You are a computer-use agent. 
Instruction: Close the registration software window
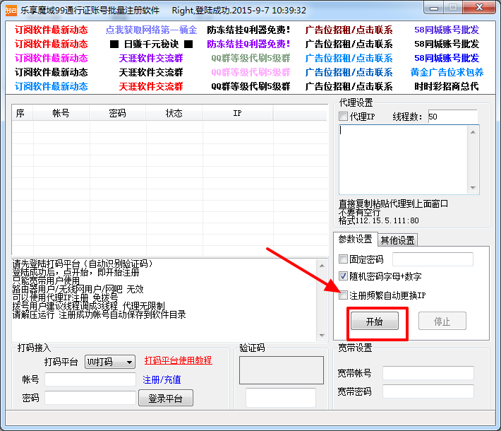(479, 8)
